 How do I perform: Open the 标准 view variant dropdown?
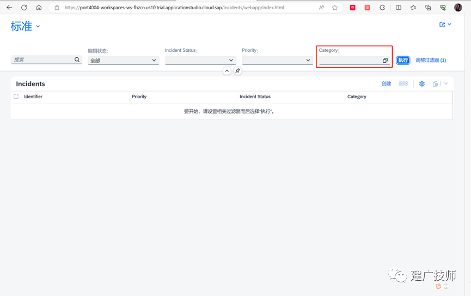click(x=38, y=27)
